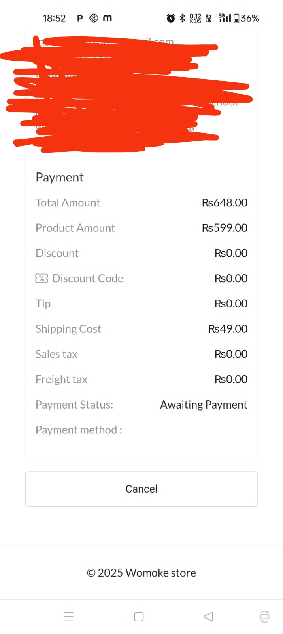Viewport: 283px width, 634px height.
Task: Tap the Discount Code label
Action: (x=88, y=279)
